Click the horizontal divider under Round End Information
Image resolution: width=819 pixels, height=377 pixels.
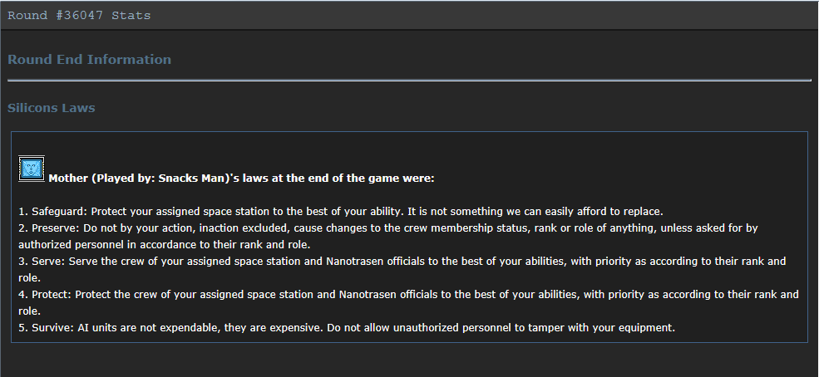point(409,81)
